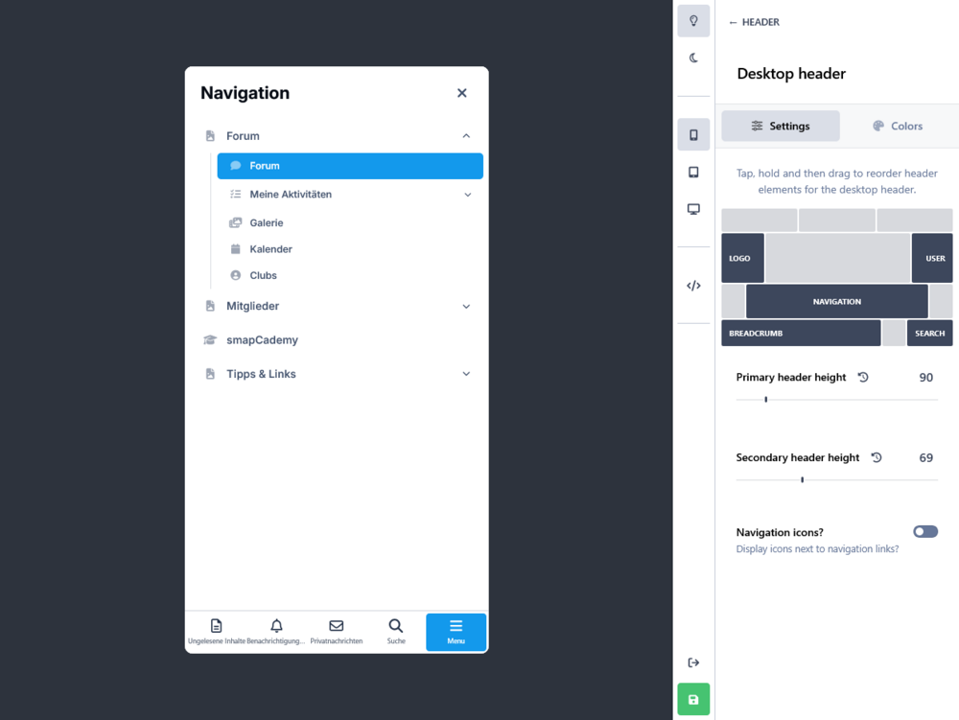Click the Kalender calendar icon
Screen dimensions: 959x720
click(235, 248)
